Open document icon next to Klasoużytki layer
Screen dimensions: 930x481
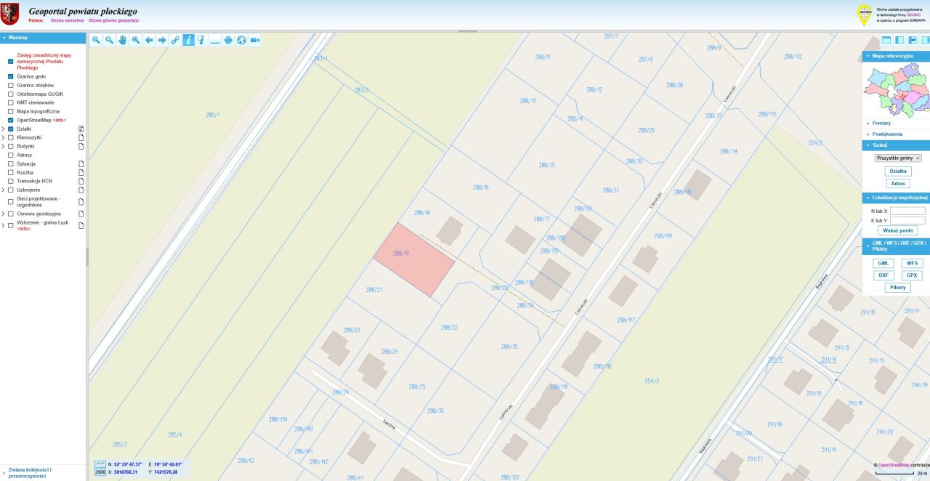click(x=81, y=137)
